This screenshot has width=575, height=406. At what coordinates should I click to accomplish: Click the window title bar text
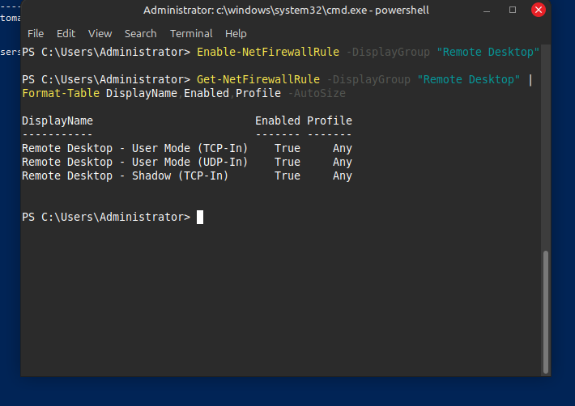click(286, 10)
